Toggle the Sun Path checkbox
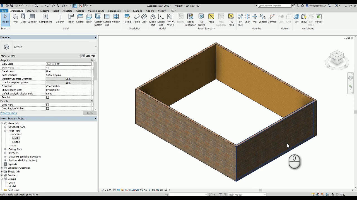357x200 pixels. pos(47,97)
